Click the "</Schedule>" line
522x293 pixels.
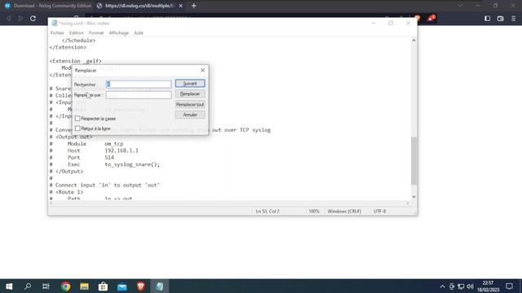(78, 40)
